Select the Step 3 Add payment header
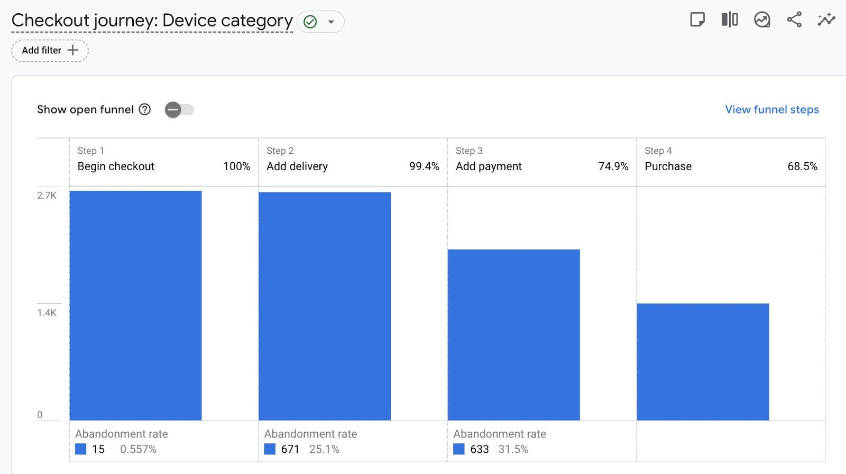 coord(541,159)
